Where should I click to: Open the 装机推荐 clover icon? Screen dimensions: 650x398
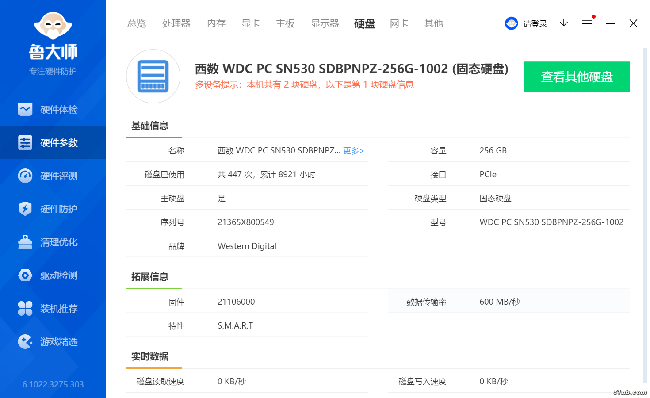(x=25, y=308)
